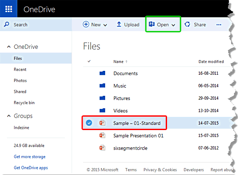The image size is (238, 175).
Task: Click the Videos folder icon
Action: pyautogui.click(x=102, y=111)
